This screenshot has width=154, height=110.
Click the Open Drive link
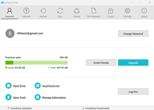click(x=19, y=86)
